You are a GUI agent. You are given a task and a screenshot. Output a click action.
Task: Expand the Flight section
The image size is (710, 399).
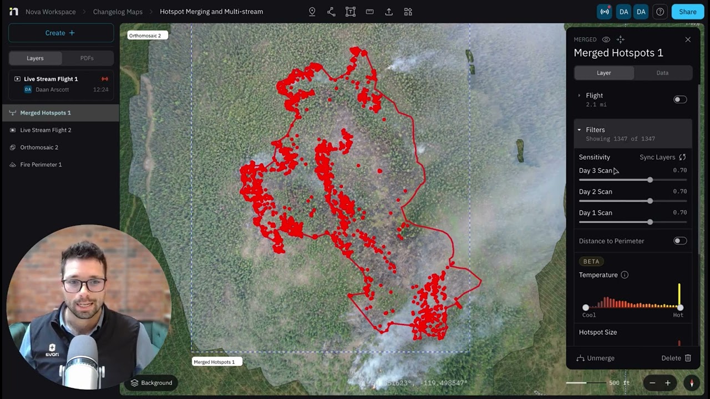pyautogui.click(x=579, y=95)
